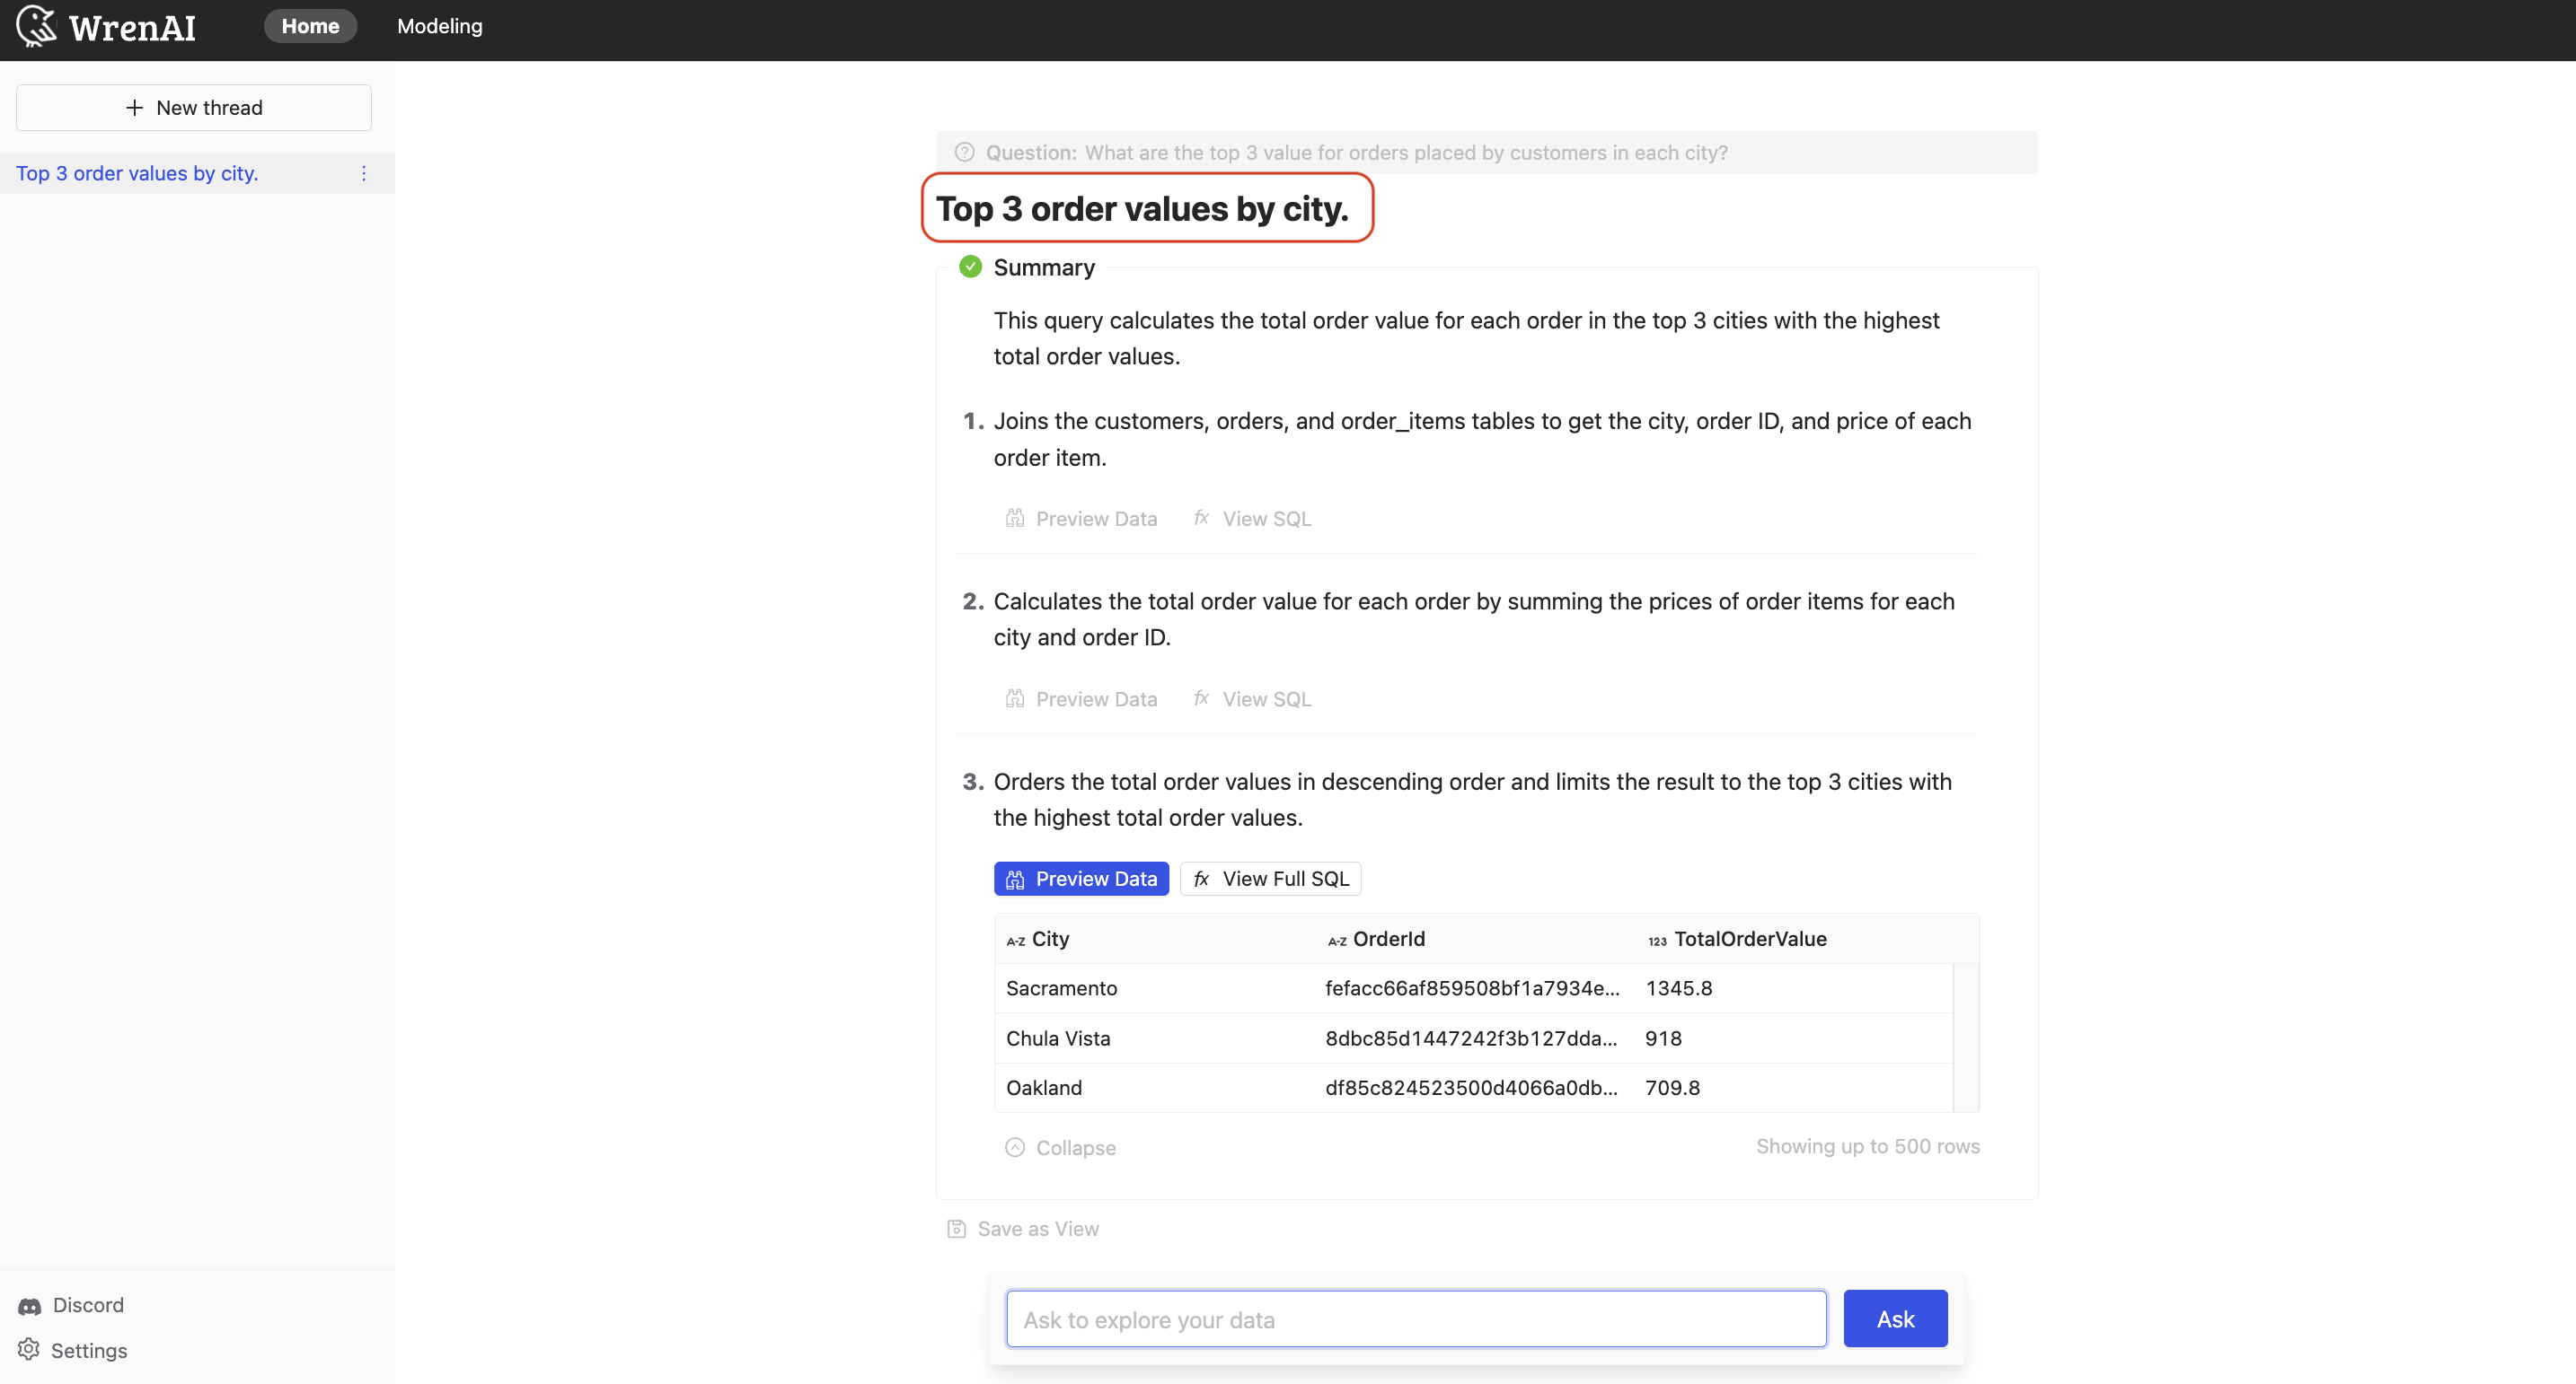
Task: Click the circular Collapse arrow icon
Action: pyautogui.click(x=1015, y=1148)
